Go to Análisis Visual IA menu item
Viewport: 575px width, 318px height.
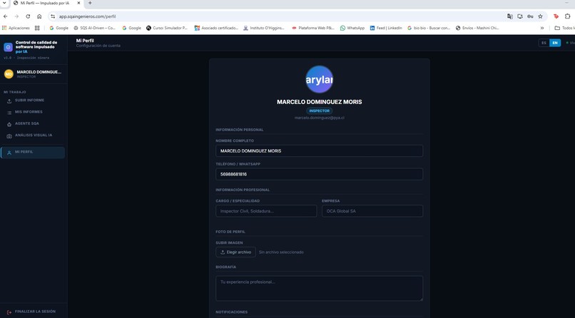33,136
